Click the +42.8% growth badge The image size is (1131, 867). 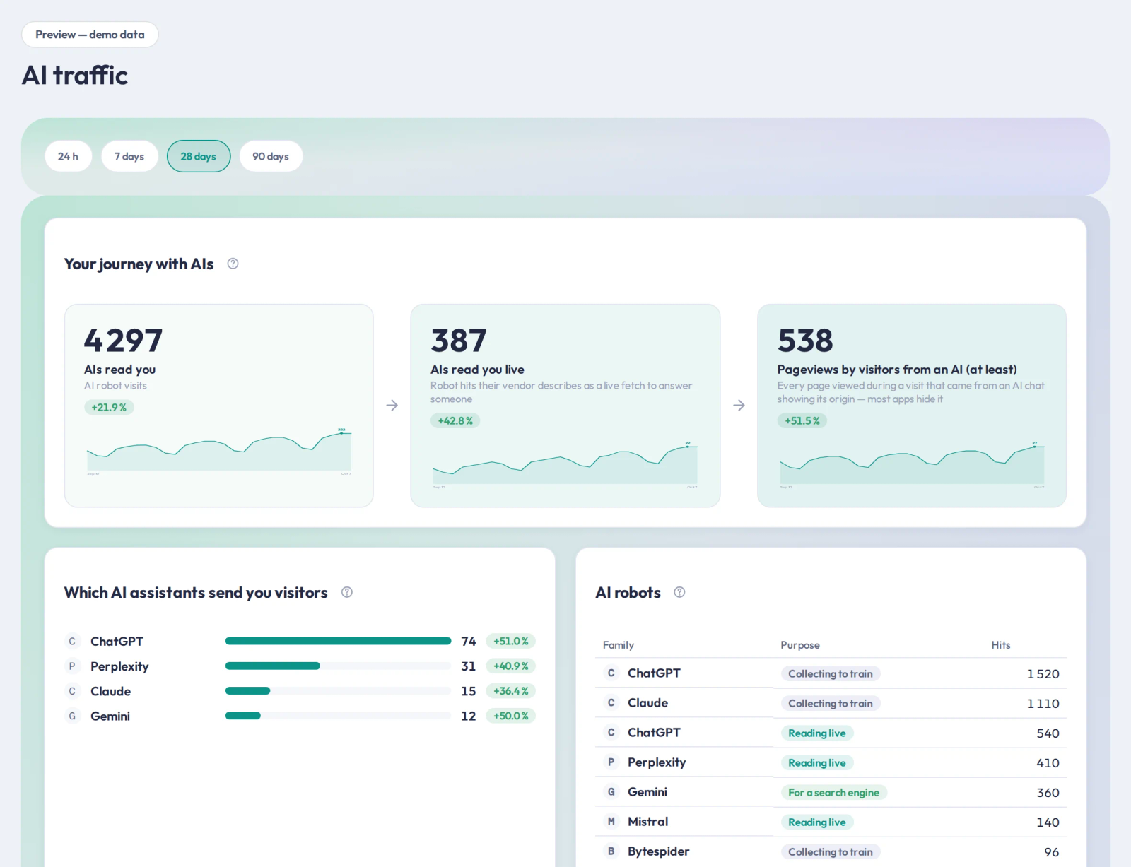(x=455, y=420)
